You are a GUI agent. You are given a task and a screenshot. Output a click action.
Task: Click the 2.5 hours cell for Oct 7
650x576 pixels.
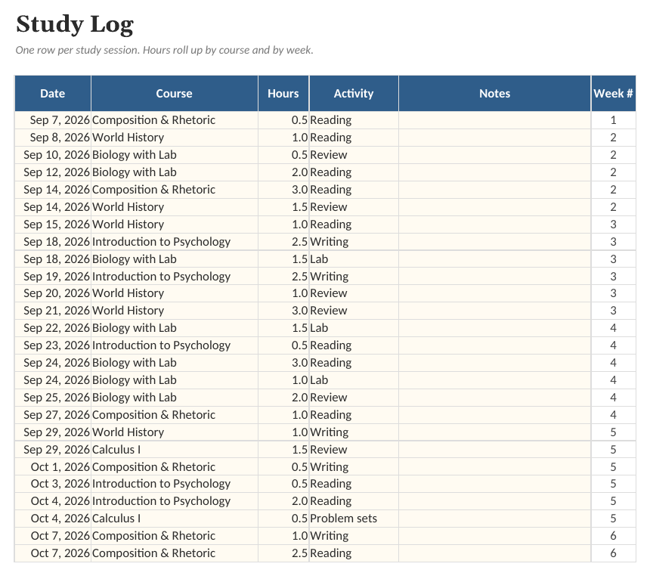pos(283,553)
